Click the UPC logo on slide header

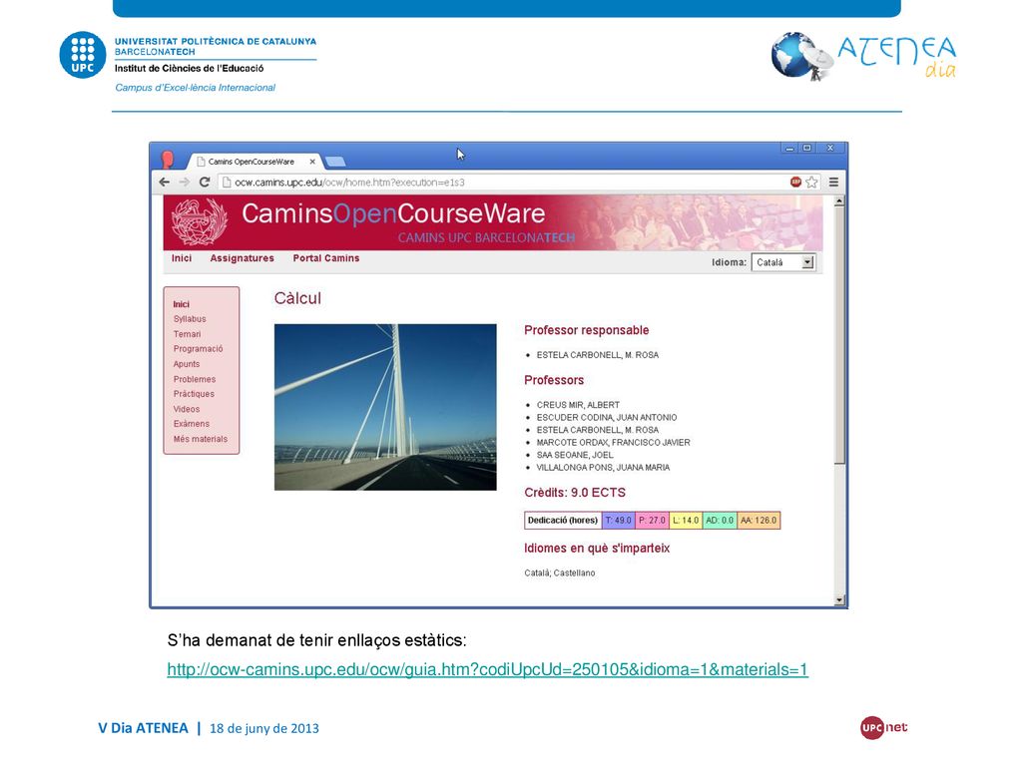pos(83,55)
